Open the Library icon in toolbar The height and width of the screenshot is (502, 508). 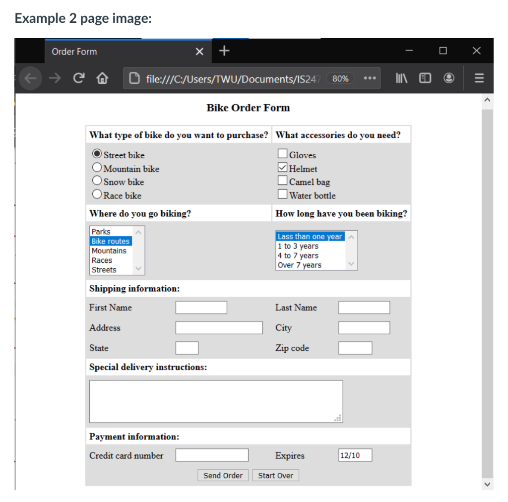401,78
